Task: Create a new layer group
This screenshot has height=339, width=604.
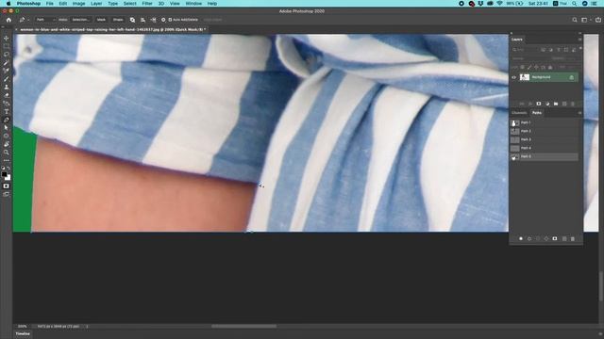Action: point(556,104)
